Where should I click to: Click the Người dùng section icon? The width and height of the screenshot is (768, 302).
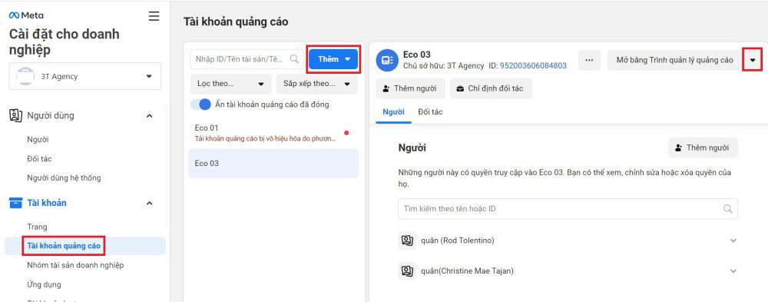pos(15,116)
